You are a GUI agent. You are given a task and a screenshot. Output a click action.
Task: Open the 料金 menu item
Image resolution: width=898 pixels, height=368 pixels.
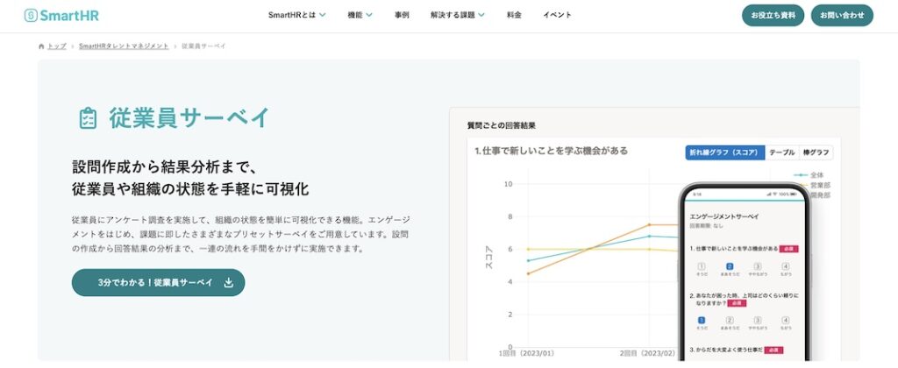click(x=514, y=16)
